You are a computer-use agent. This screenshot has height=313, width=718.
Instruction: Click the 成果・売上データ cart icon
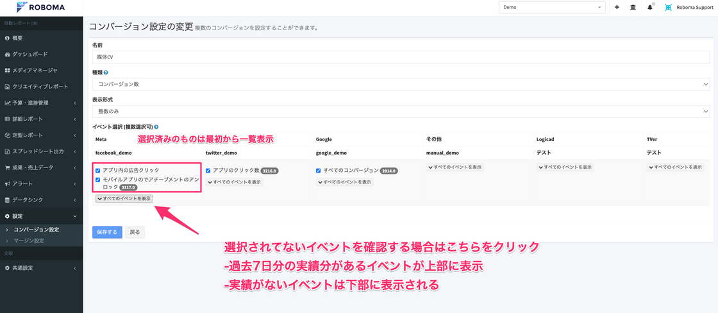(x=7, y=167)
